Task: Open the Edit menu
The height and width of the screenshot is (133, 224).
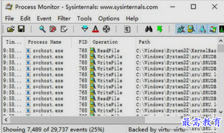Action: coord(25,19)
